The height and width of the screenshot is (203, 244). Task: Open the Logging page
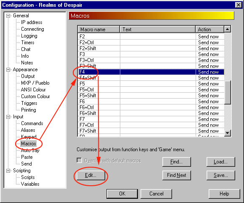(x=29, y=36)
